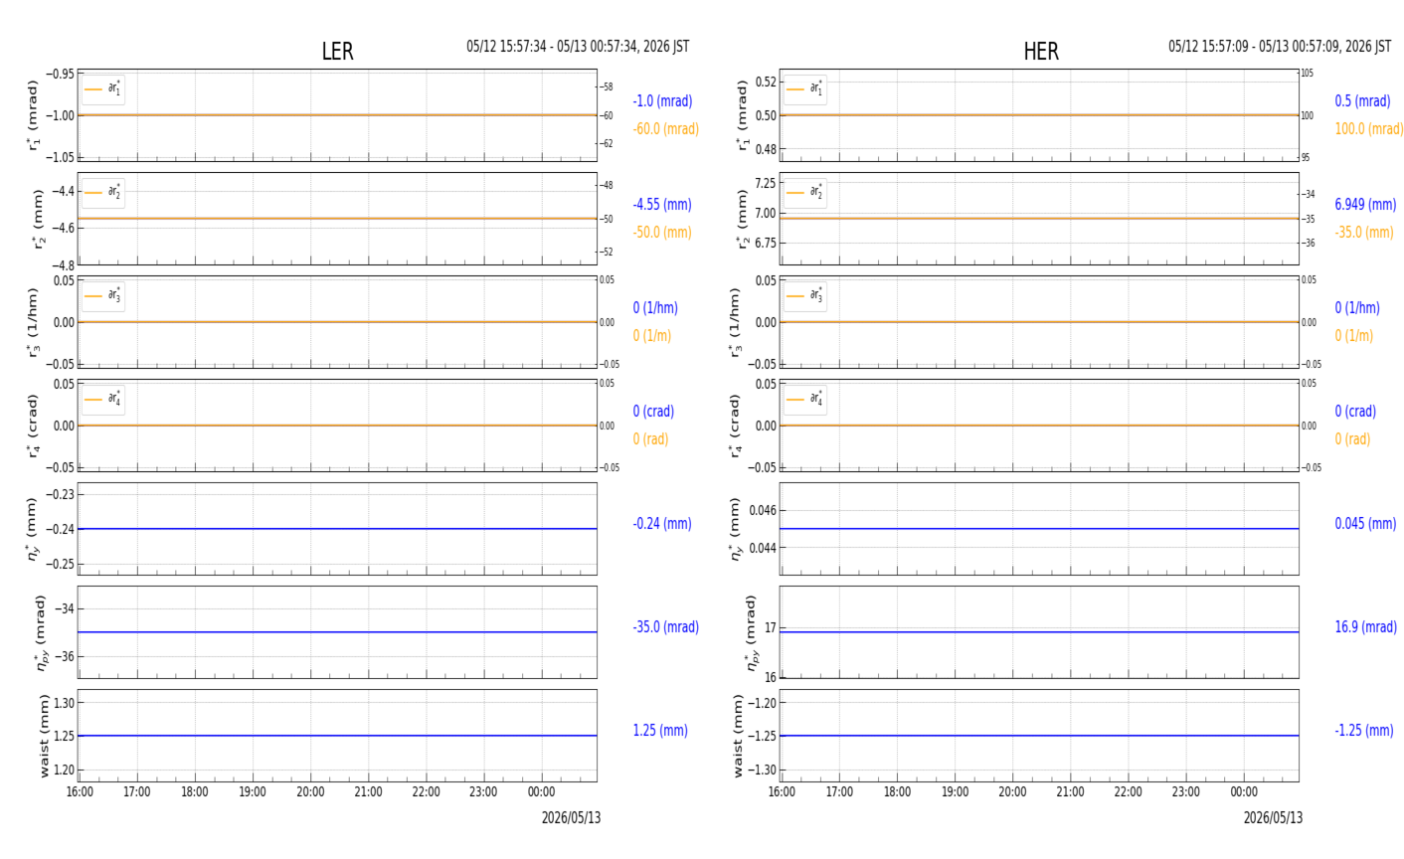Image resolution: width=1404 pixels, height=859 pixels.
Task: Click the LER 2026/05/13 date label
Action: point(571,818)
